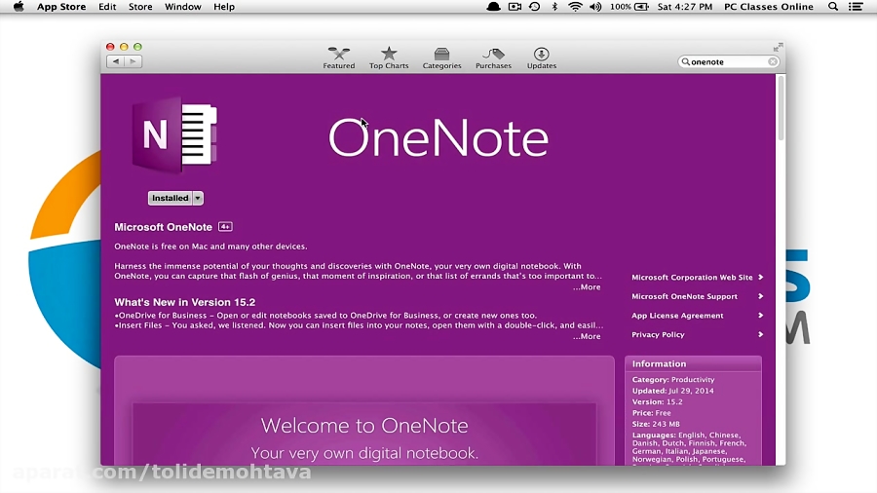877x493 pixels.
Task: Click the large OneNote banner title
Action: [438, 138]
